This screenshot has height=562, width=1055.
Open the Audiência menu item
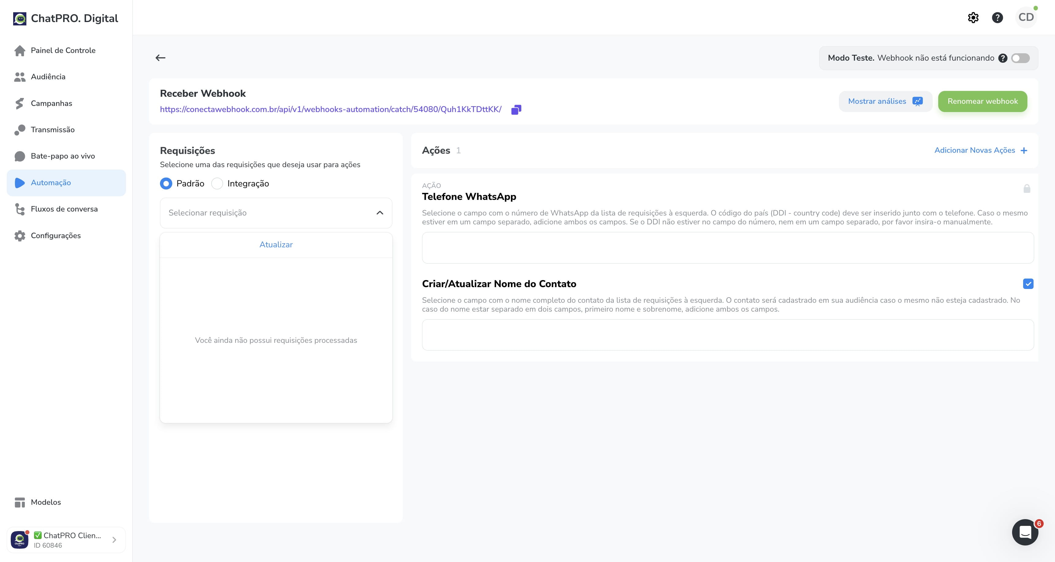pyautogui.click(x=66, y=77)
